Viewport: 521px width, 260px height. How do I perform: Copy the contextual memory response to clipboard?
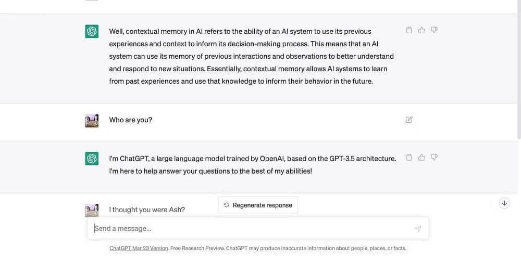[x=409, y=30]
